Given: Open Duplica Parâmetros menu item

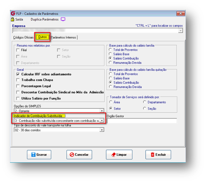Looking at the screenshot, I should (45, 19).
